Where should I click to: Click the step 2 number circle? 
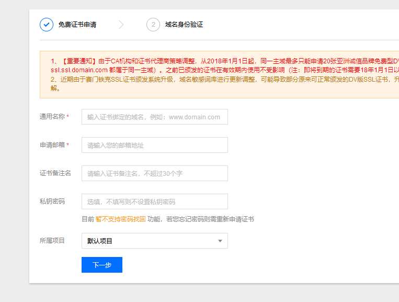153,25
